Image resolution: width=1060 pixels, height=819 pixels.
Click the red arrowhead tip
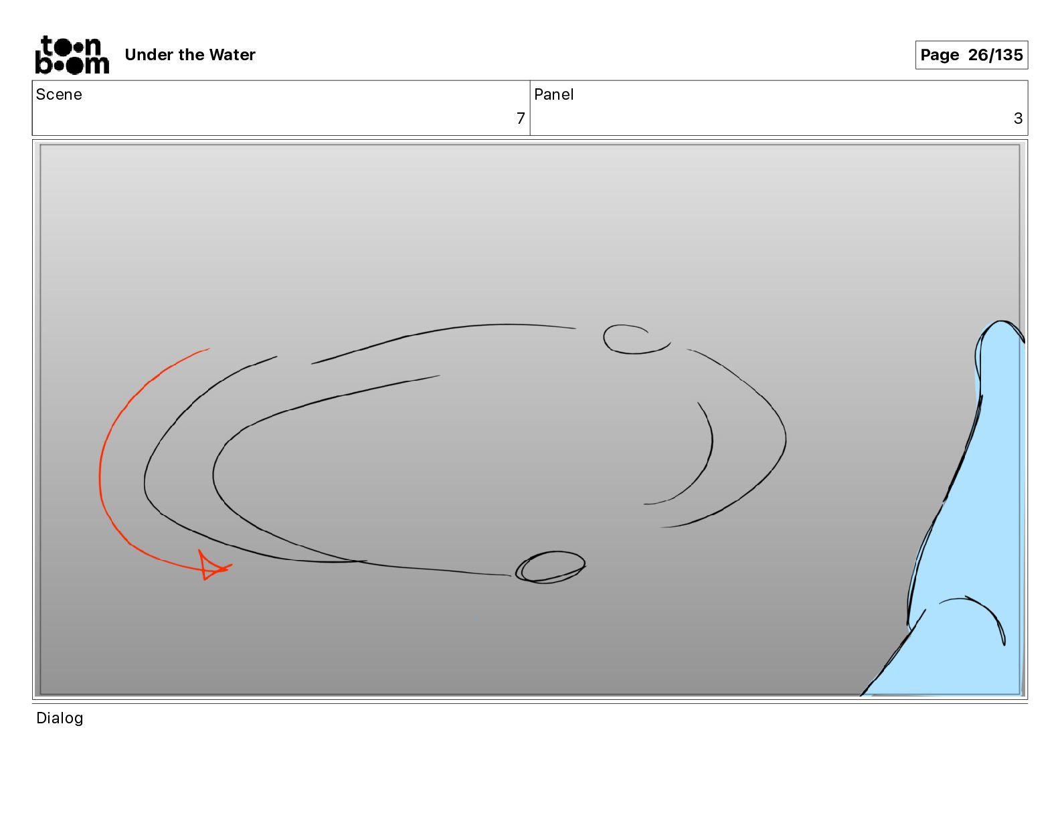coord(213,566)
